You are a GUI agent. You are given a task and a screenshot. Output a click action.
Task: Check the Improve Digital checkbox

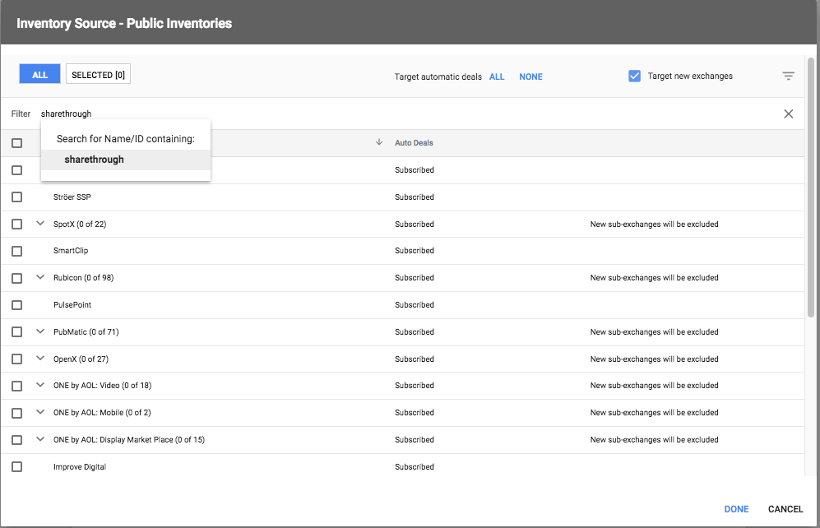[x=16, y=467]
